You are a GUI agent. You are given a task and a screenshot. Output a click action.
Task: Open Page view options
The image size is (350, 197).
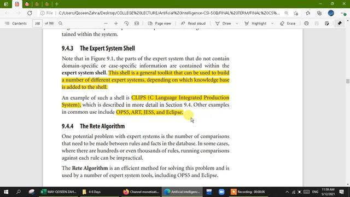point(160,24)
